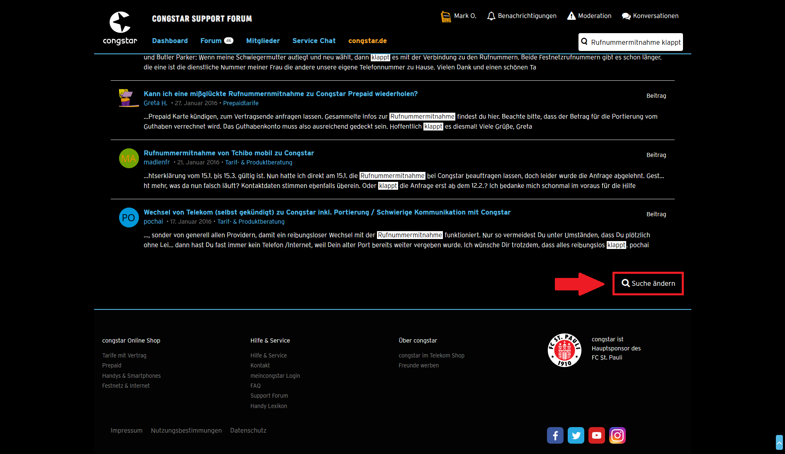Click the FC St. Pauli logo
This screenshot has width=785, height=454.
coord(564,350)
